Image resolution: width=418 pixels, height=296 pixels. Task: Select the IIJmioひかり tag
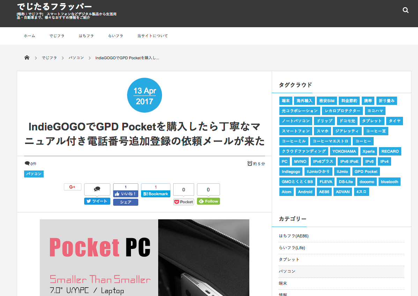[318, 172]
